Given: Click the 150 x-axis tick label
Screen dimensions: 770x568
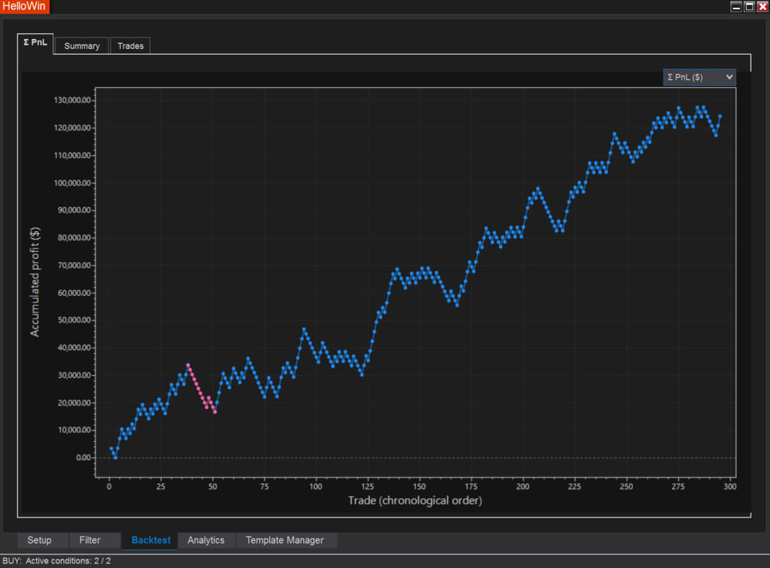Looking at the screenshot, I should pyautogui.click(x=419, y=486).
